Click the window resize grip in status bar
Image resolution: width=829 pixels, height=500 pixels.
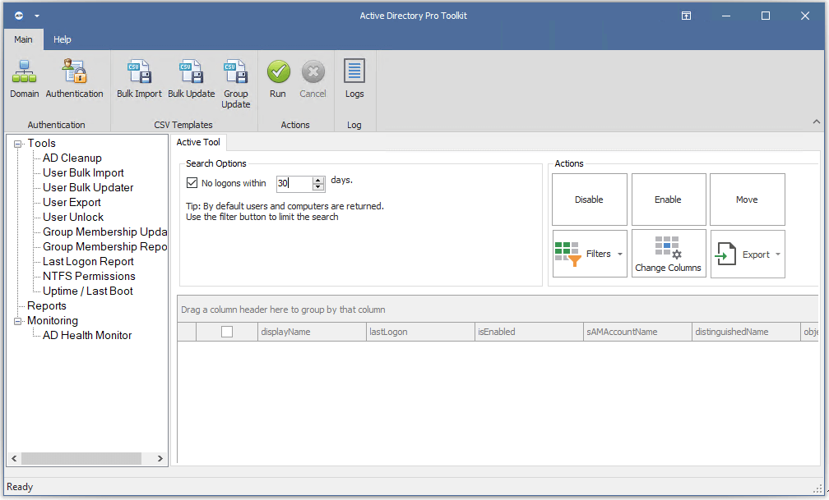(x=817, y=489)
